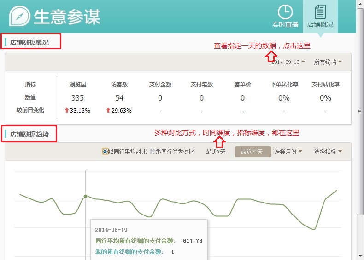Screen dimensions: 364x260
Task: Click the 店铺数据趋势 section heading
Action: tap(29, 134)
